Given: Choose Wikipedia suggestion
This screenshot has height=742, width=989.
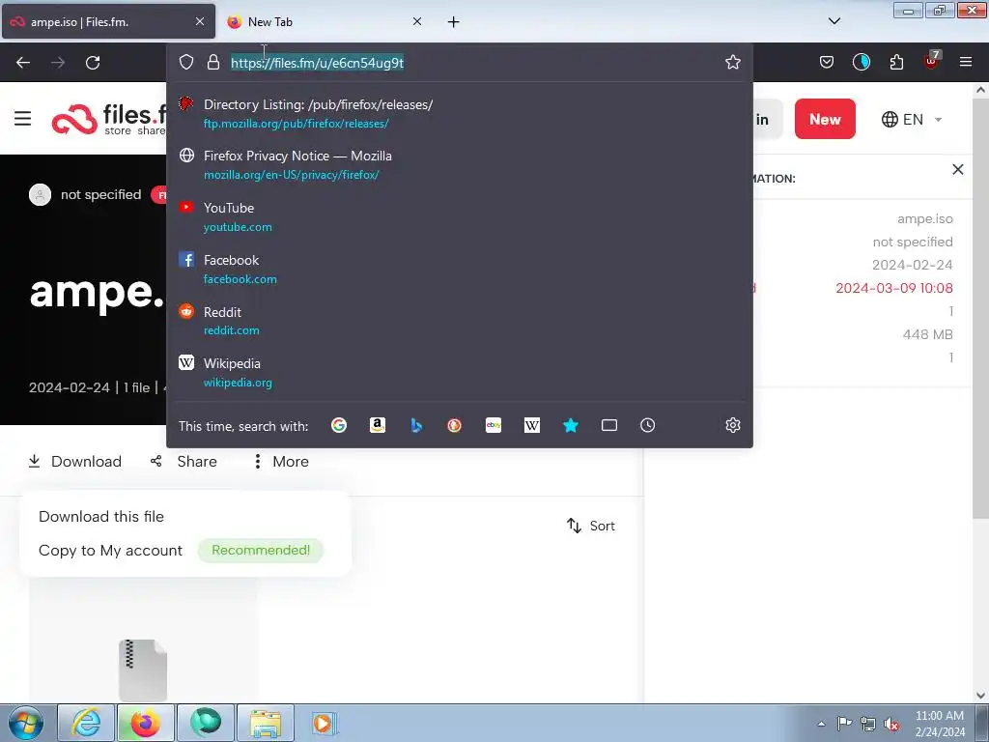Looking at the screenshot, I should (459, 372).
